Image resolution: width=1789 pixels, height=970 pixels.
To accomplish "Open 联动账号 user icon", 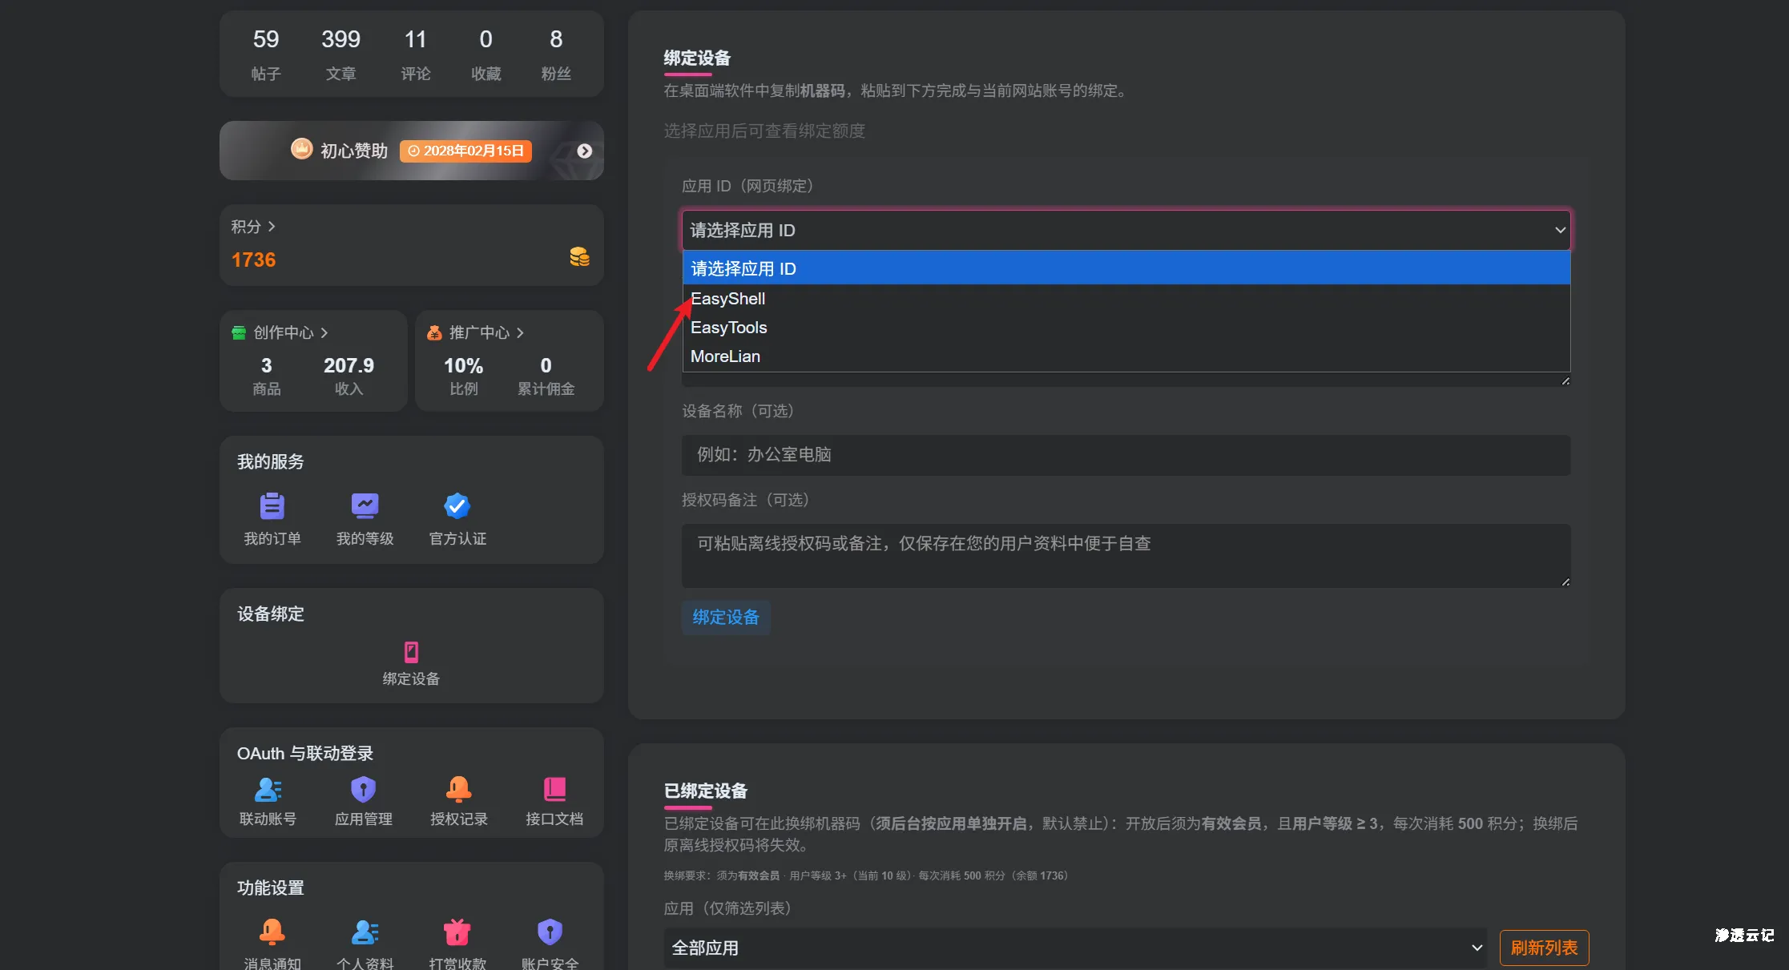I will pyautogui.click(x=268, y=790).
